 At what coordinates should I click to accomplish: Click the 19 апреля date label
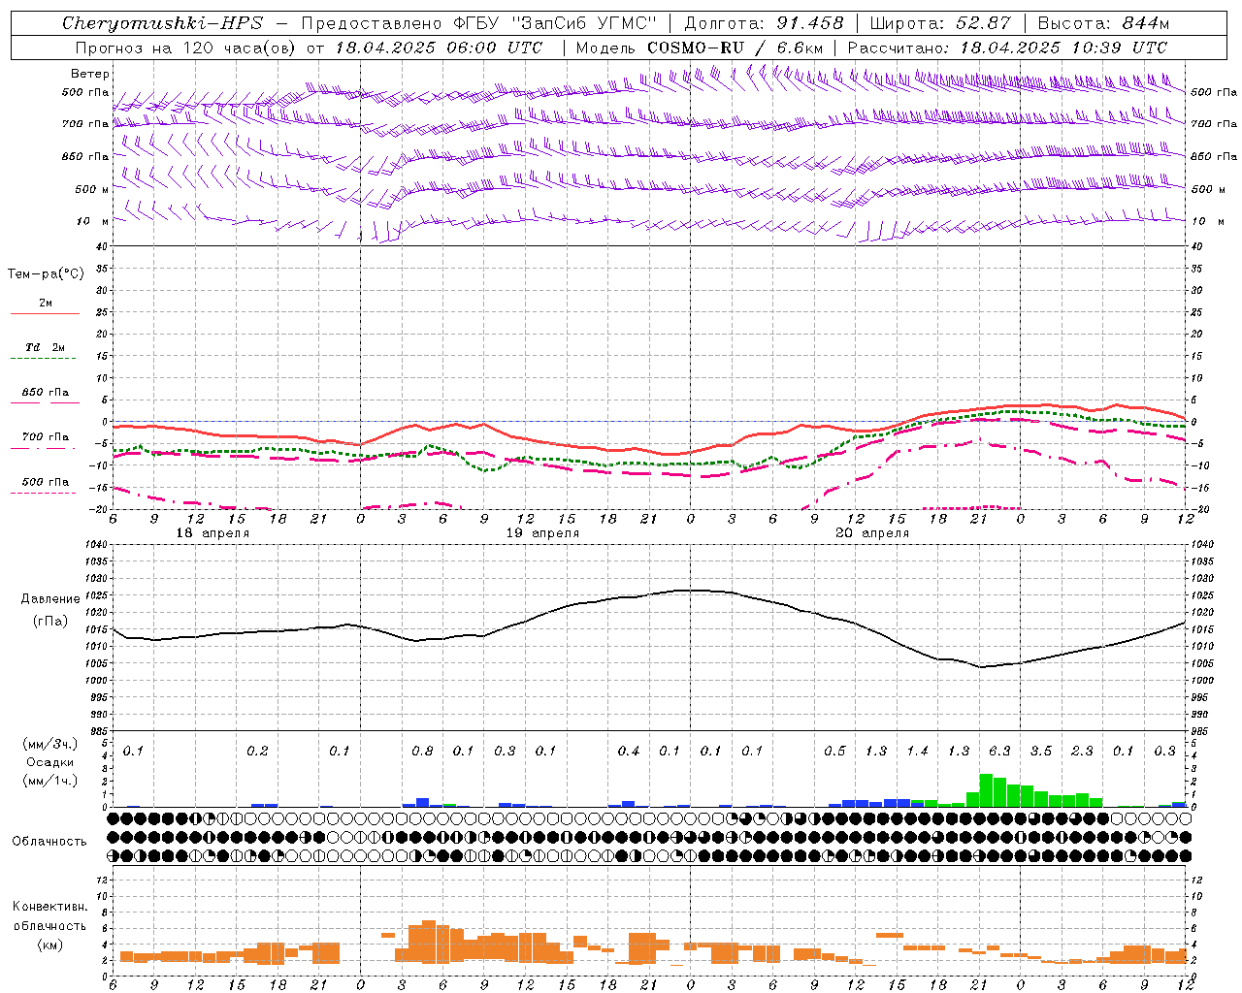coord(542,533)
